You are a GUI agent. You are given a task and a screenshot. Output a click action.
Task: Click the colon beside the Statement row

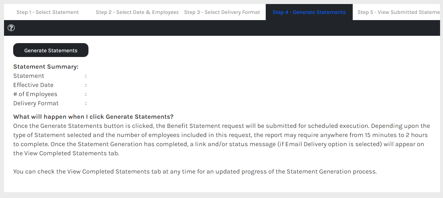(x=86, y=76)
